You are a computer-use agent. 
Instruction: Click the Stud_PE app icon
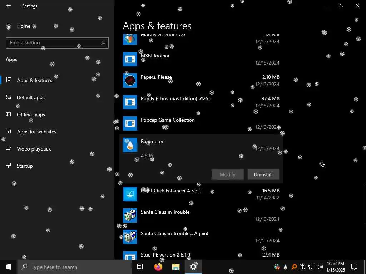pos(130,255)
